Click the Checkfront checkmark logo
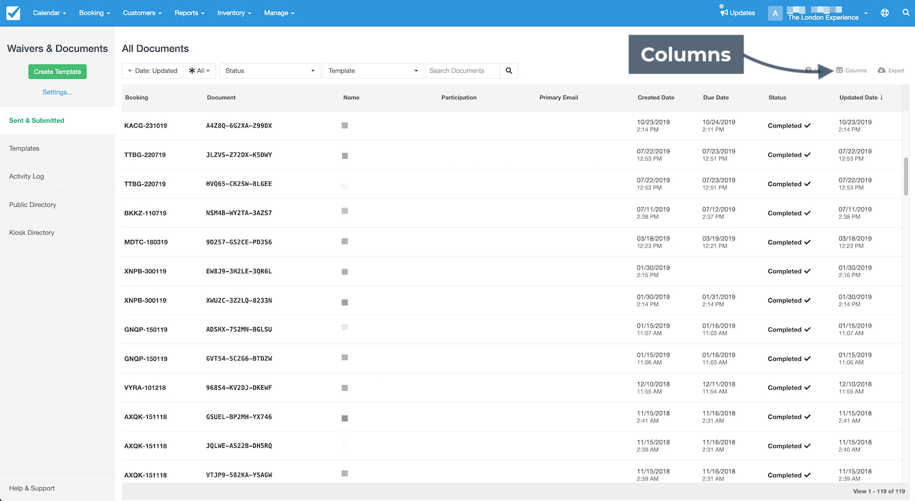Image resolution: width=915 pixels, height=501 pixels. pos(13,13)
